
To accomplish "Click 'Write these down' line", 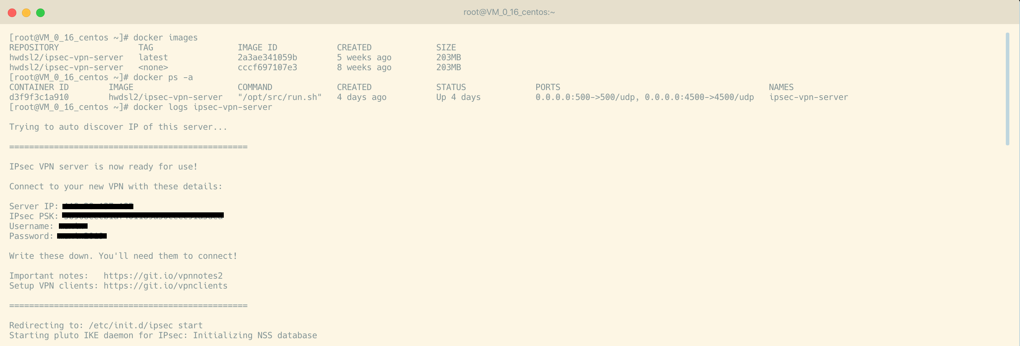I will pos(123,256).
